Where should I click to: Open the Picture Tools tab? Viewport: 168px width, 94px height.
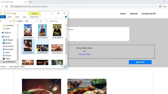coord(34,17)
